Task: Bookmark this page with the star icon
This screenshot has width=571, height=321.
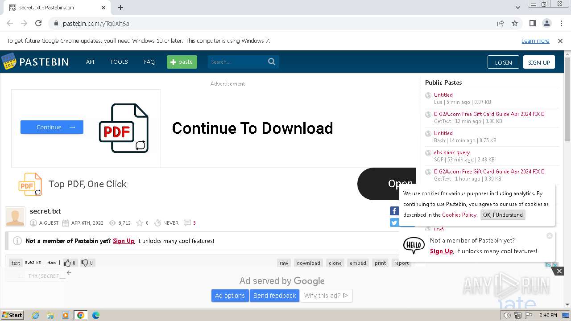Action: click(515, 24)
